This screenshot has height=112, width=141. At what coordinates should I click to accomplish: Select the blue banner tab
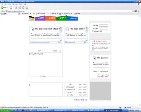pos(73,18)
